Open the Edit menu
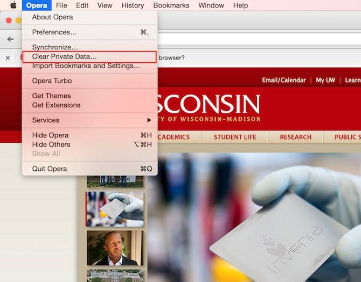Image resolution: width=361 pixels, height=282 pixels. click(82, 5)
